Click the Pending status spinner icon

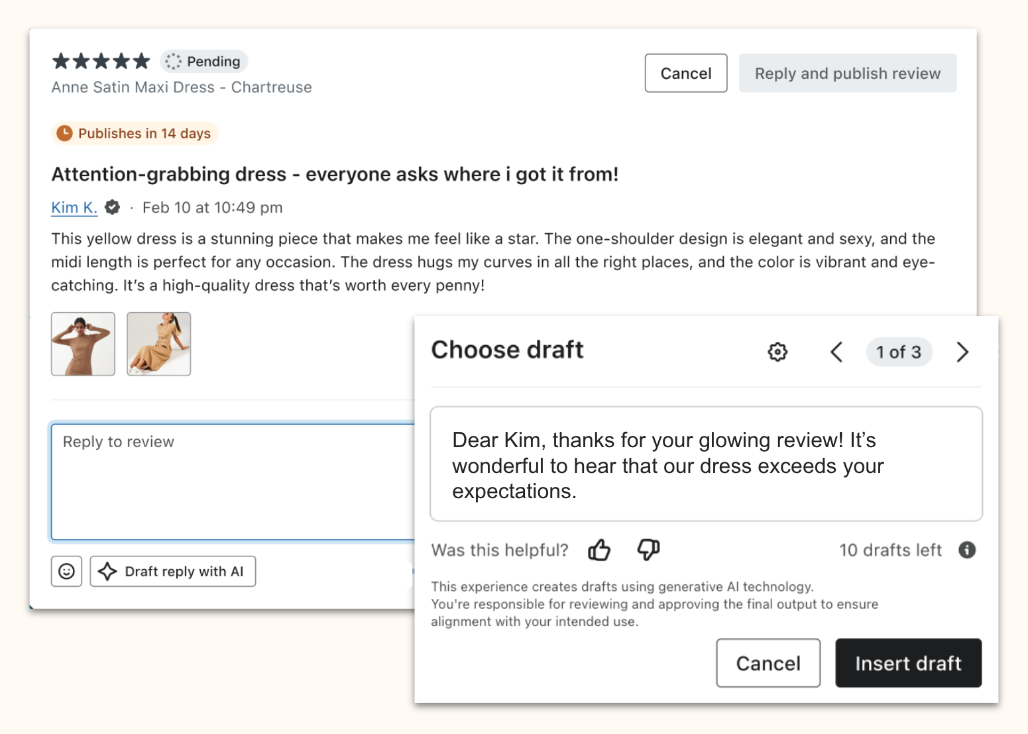click(x=172, y=61)
